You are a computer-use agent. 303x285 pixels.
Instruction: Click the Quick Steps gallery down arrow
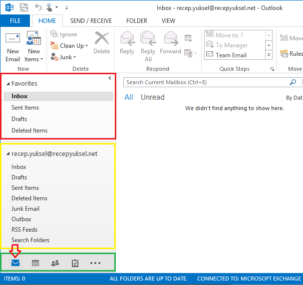(269, 45)
